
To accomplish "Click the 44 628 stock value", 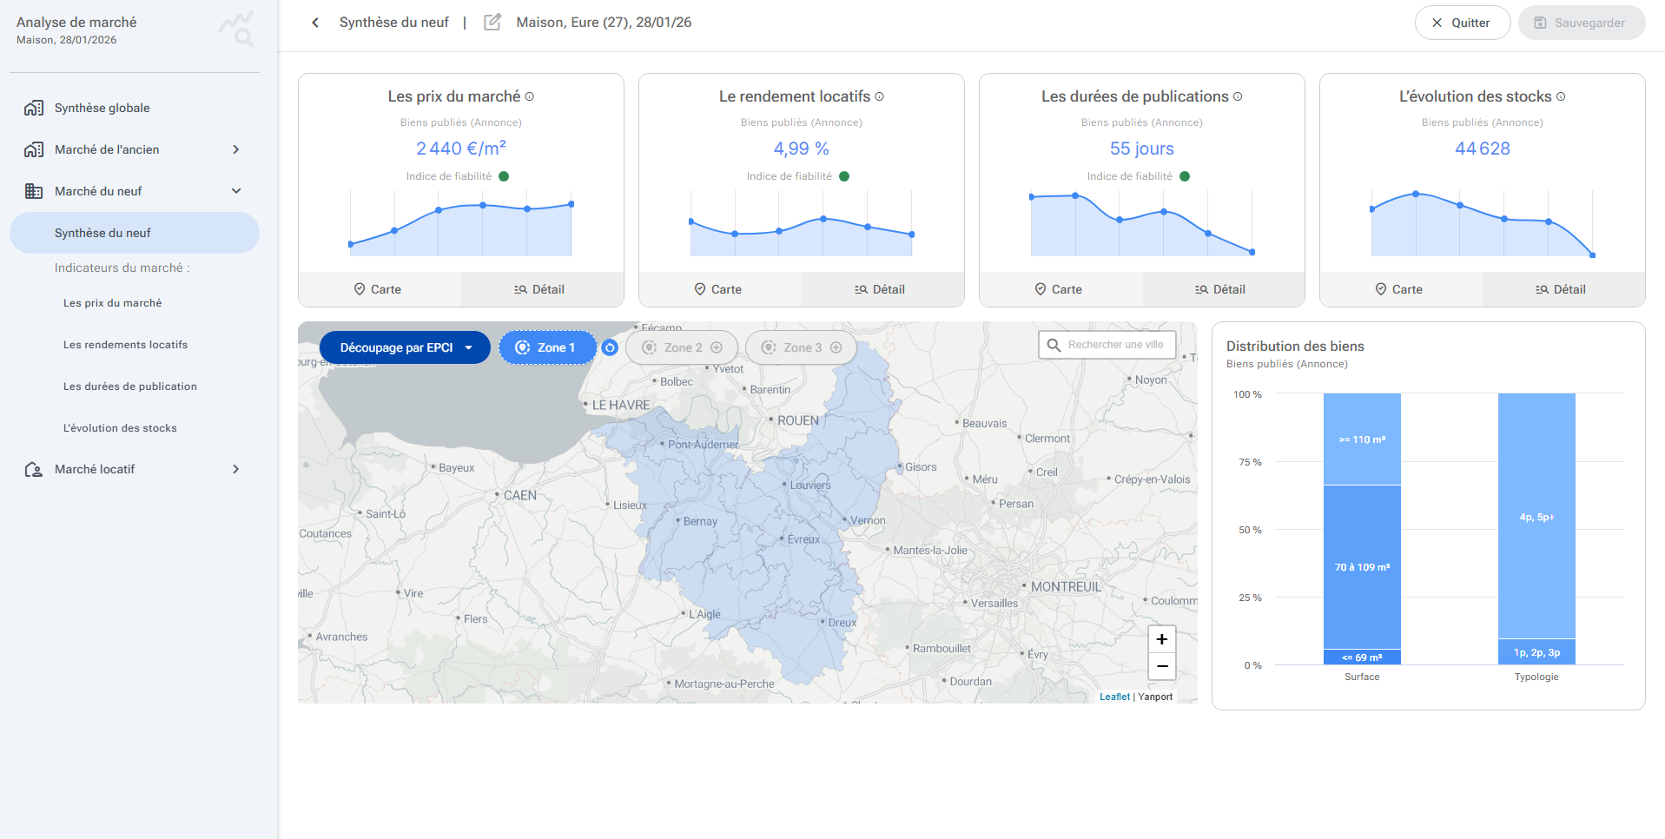I will [1483, 149].
